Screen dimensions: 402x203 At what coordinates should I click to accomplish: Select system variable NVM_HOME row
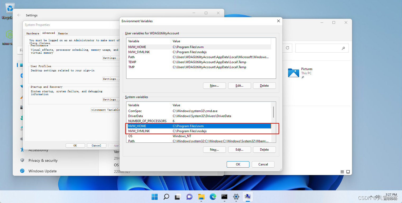coord(199,126)
